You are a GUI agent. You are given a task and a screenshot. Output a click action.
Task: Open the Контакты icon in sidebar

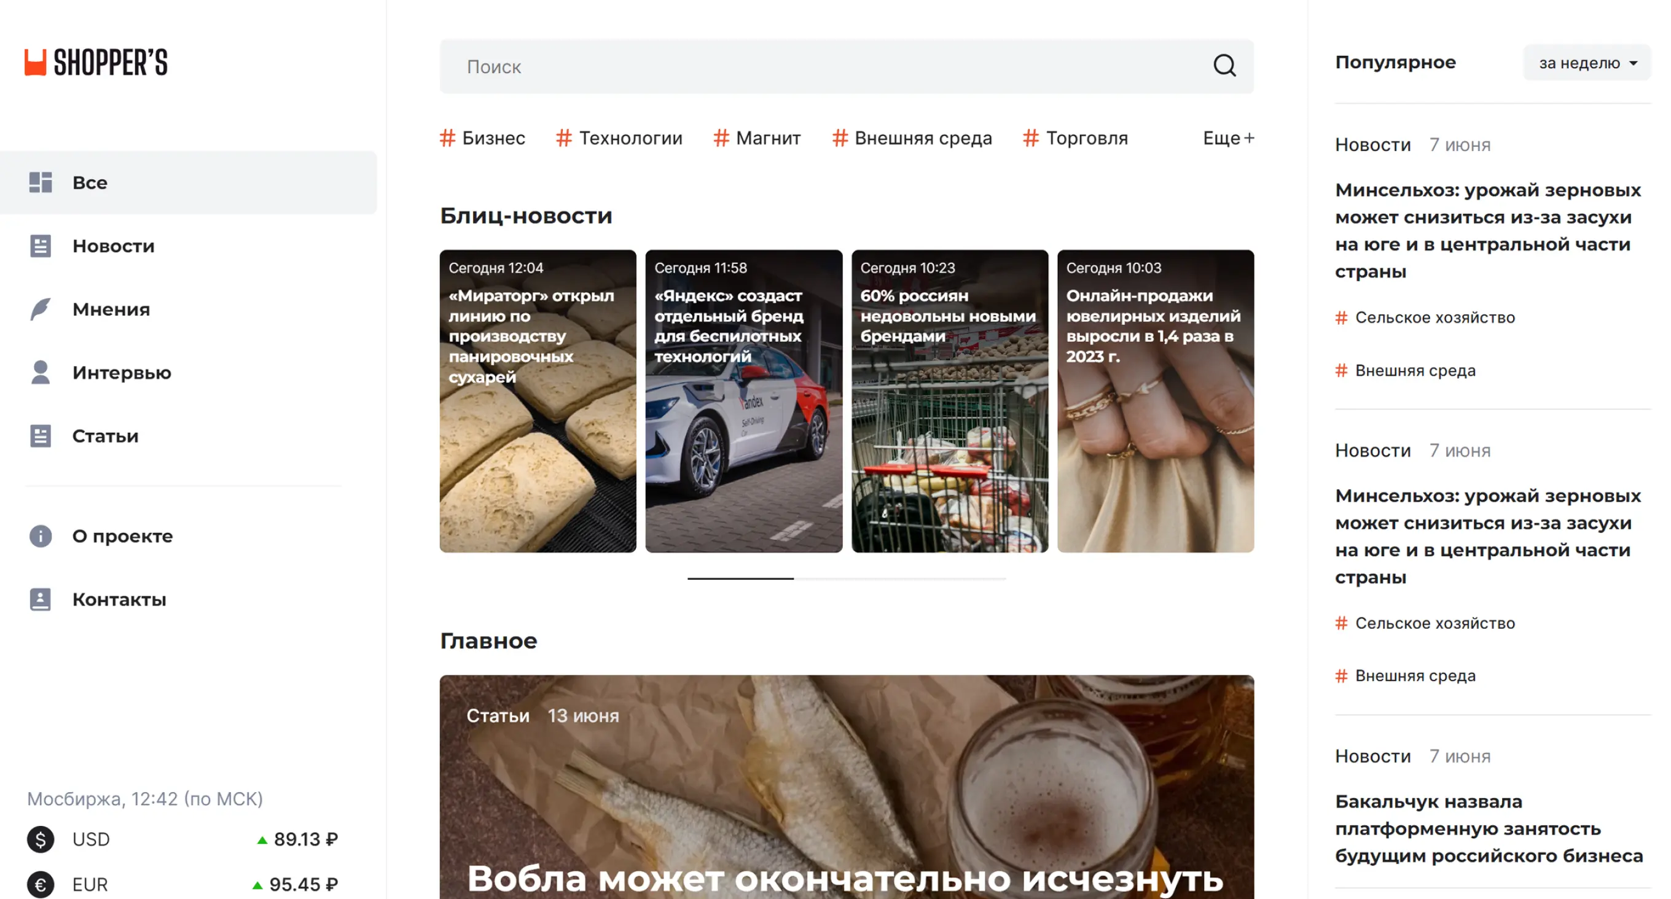coord(40,599)
